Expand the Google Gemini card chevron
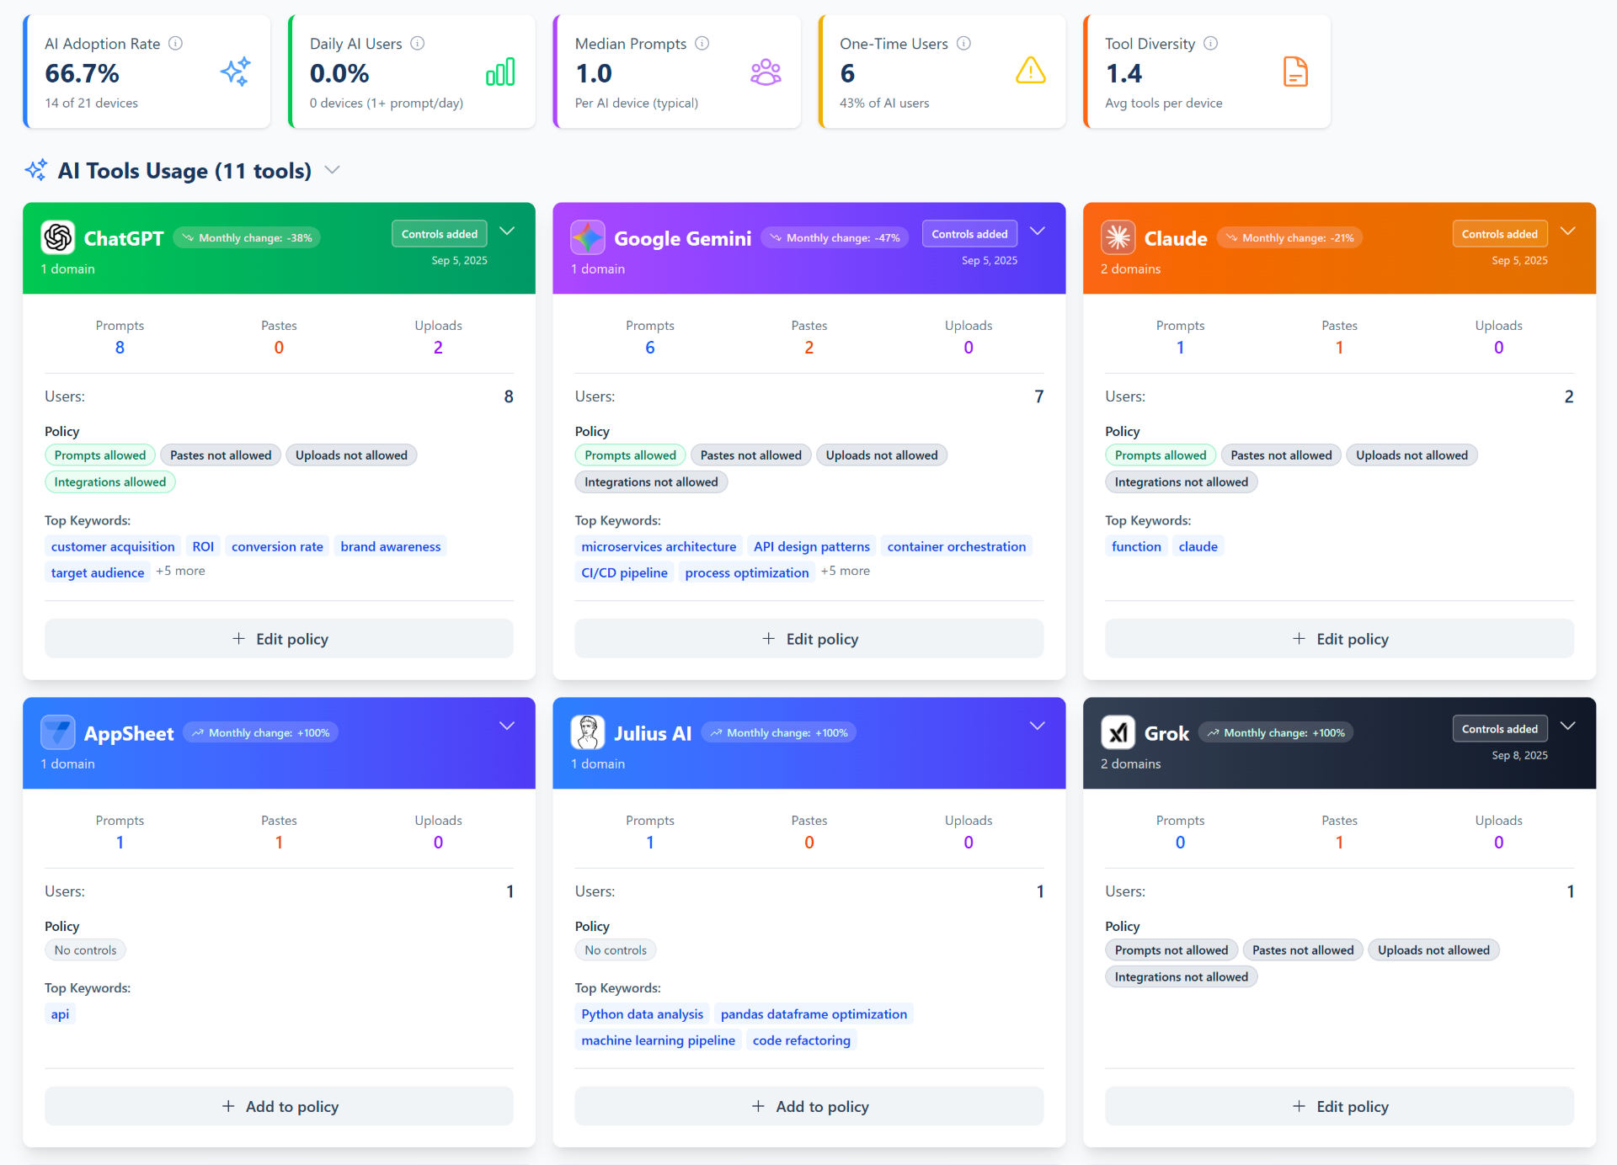 [x=1038, y=231]
